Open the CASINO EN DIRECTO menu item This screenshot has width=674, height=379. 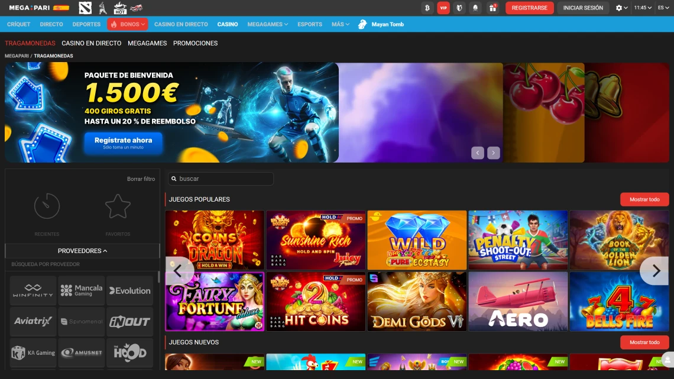tap(181, 24)
